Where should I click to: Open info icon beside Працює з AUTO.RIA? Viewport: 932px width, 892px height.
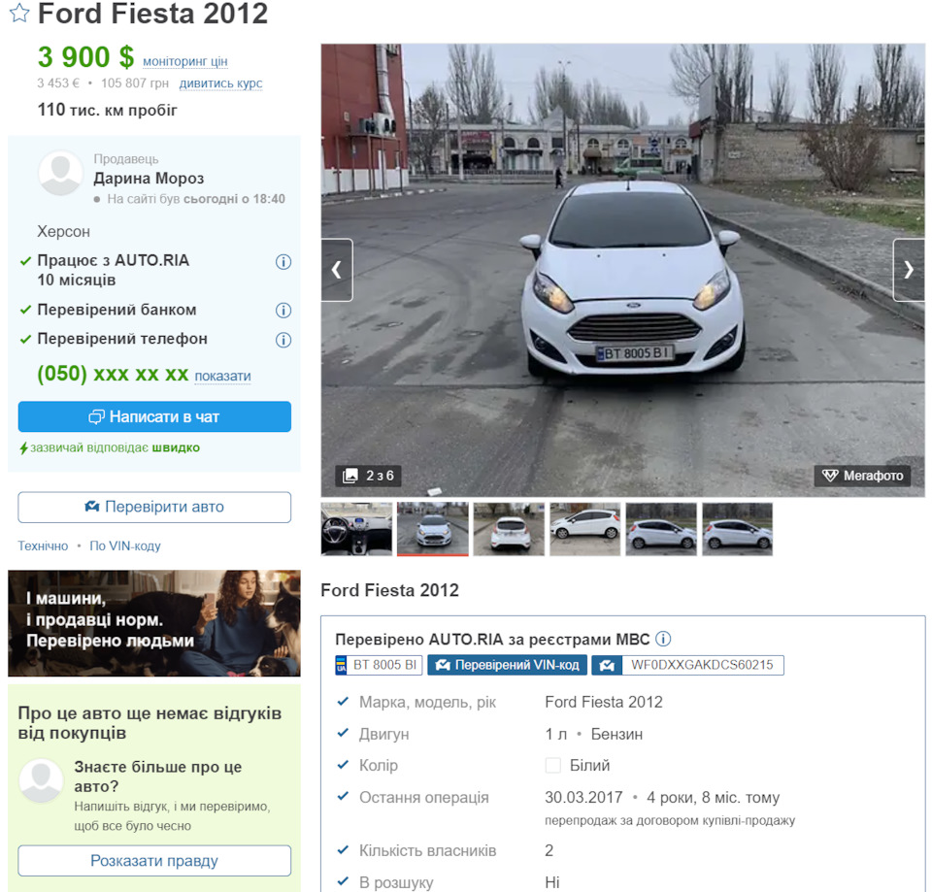283,262
